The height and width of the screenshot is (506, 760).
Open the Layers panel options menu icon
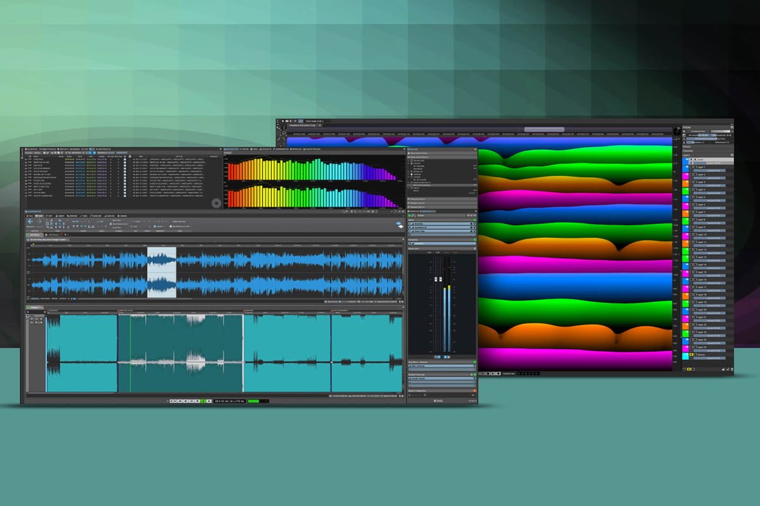click(731, 155)
